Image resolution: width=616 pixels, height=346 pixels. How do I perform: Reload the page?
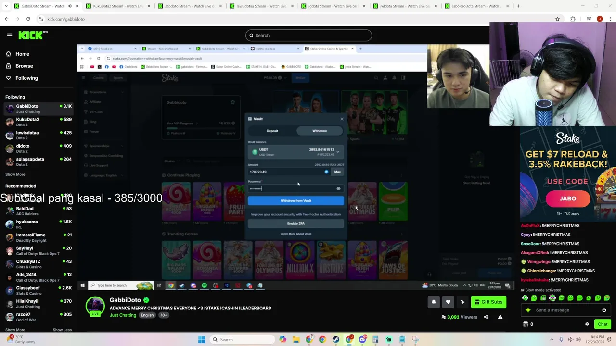(x=28, y=19)
